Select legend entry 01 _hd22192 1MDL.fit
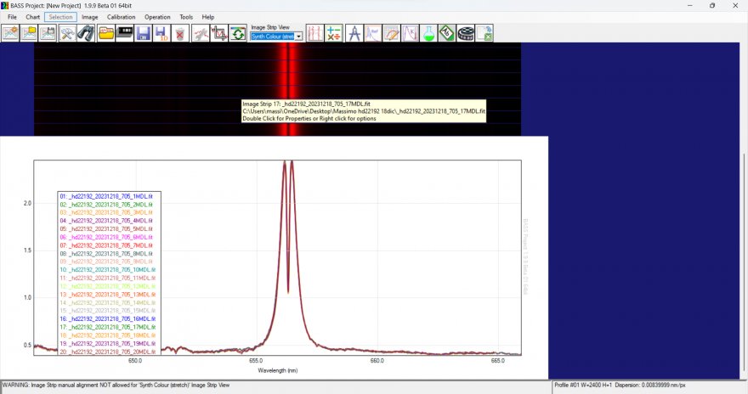 pyautogui.click(x=106, y=197)
